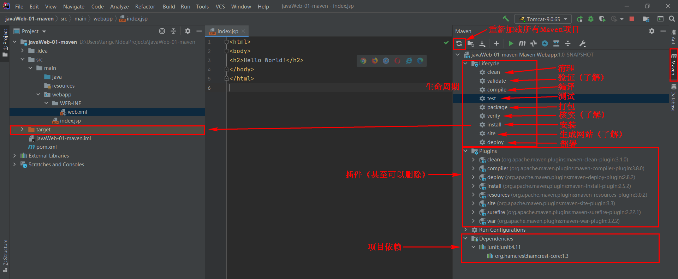Open Project panel gear settings
678x279 pixels.
click(x=188, y=31)
